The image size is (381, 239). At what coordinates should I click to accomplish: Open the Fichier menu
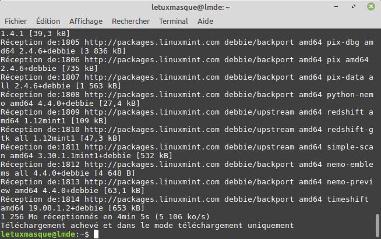16,21
